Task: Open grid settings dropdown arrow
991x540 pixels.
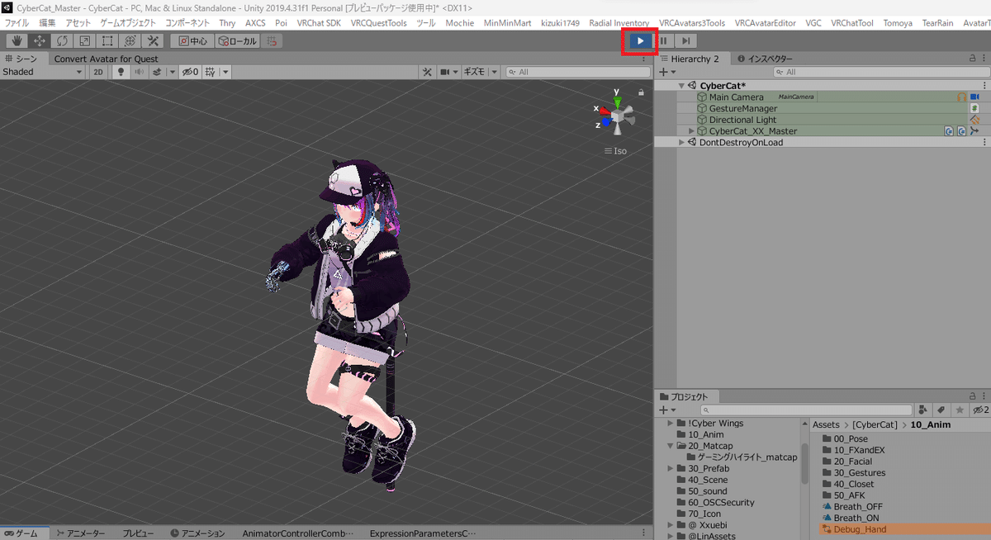Action: 225,72
